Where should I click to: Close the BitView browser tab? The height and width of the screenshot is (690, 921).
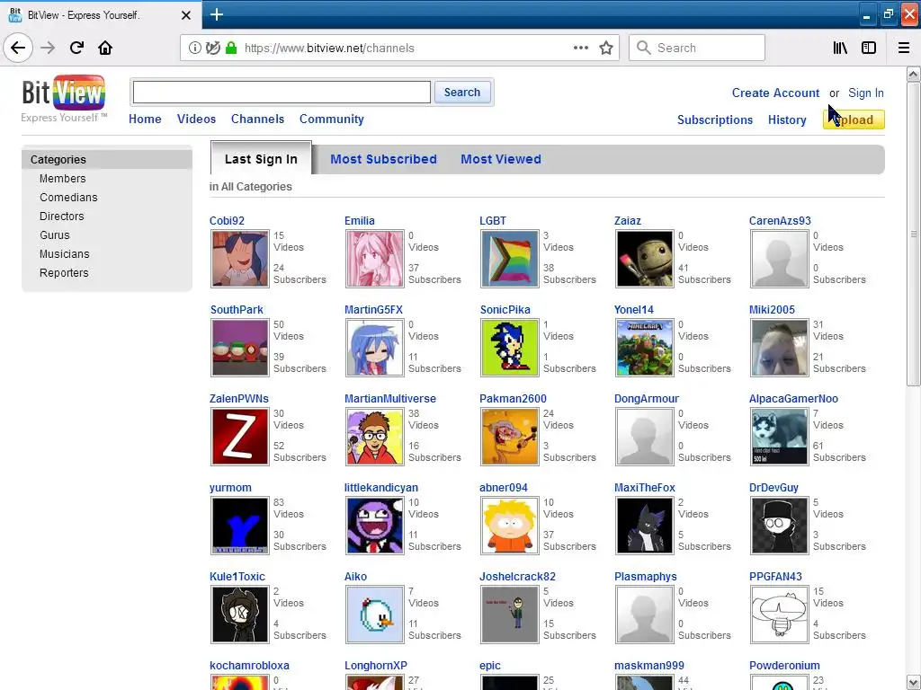[186, 15]
